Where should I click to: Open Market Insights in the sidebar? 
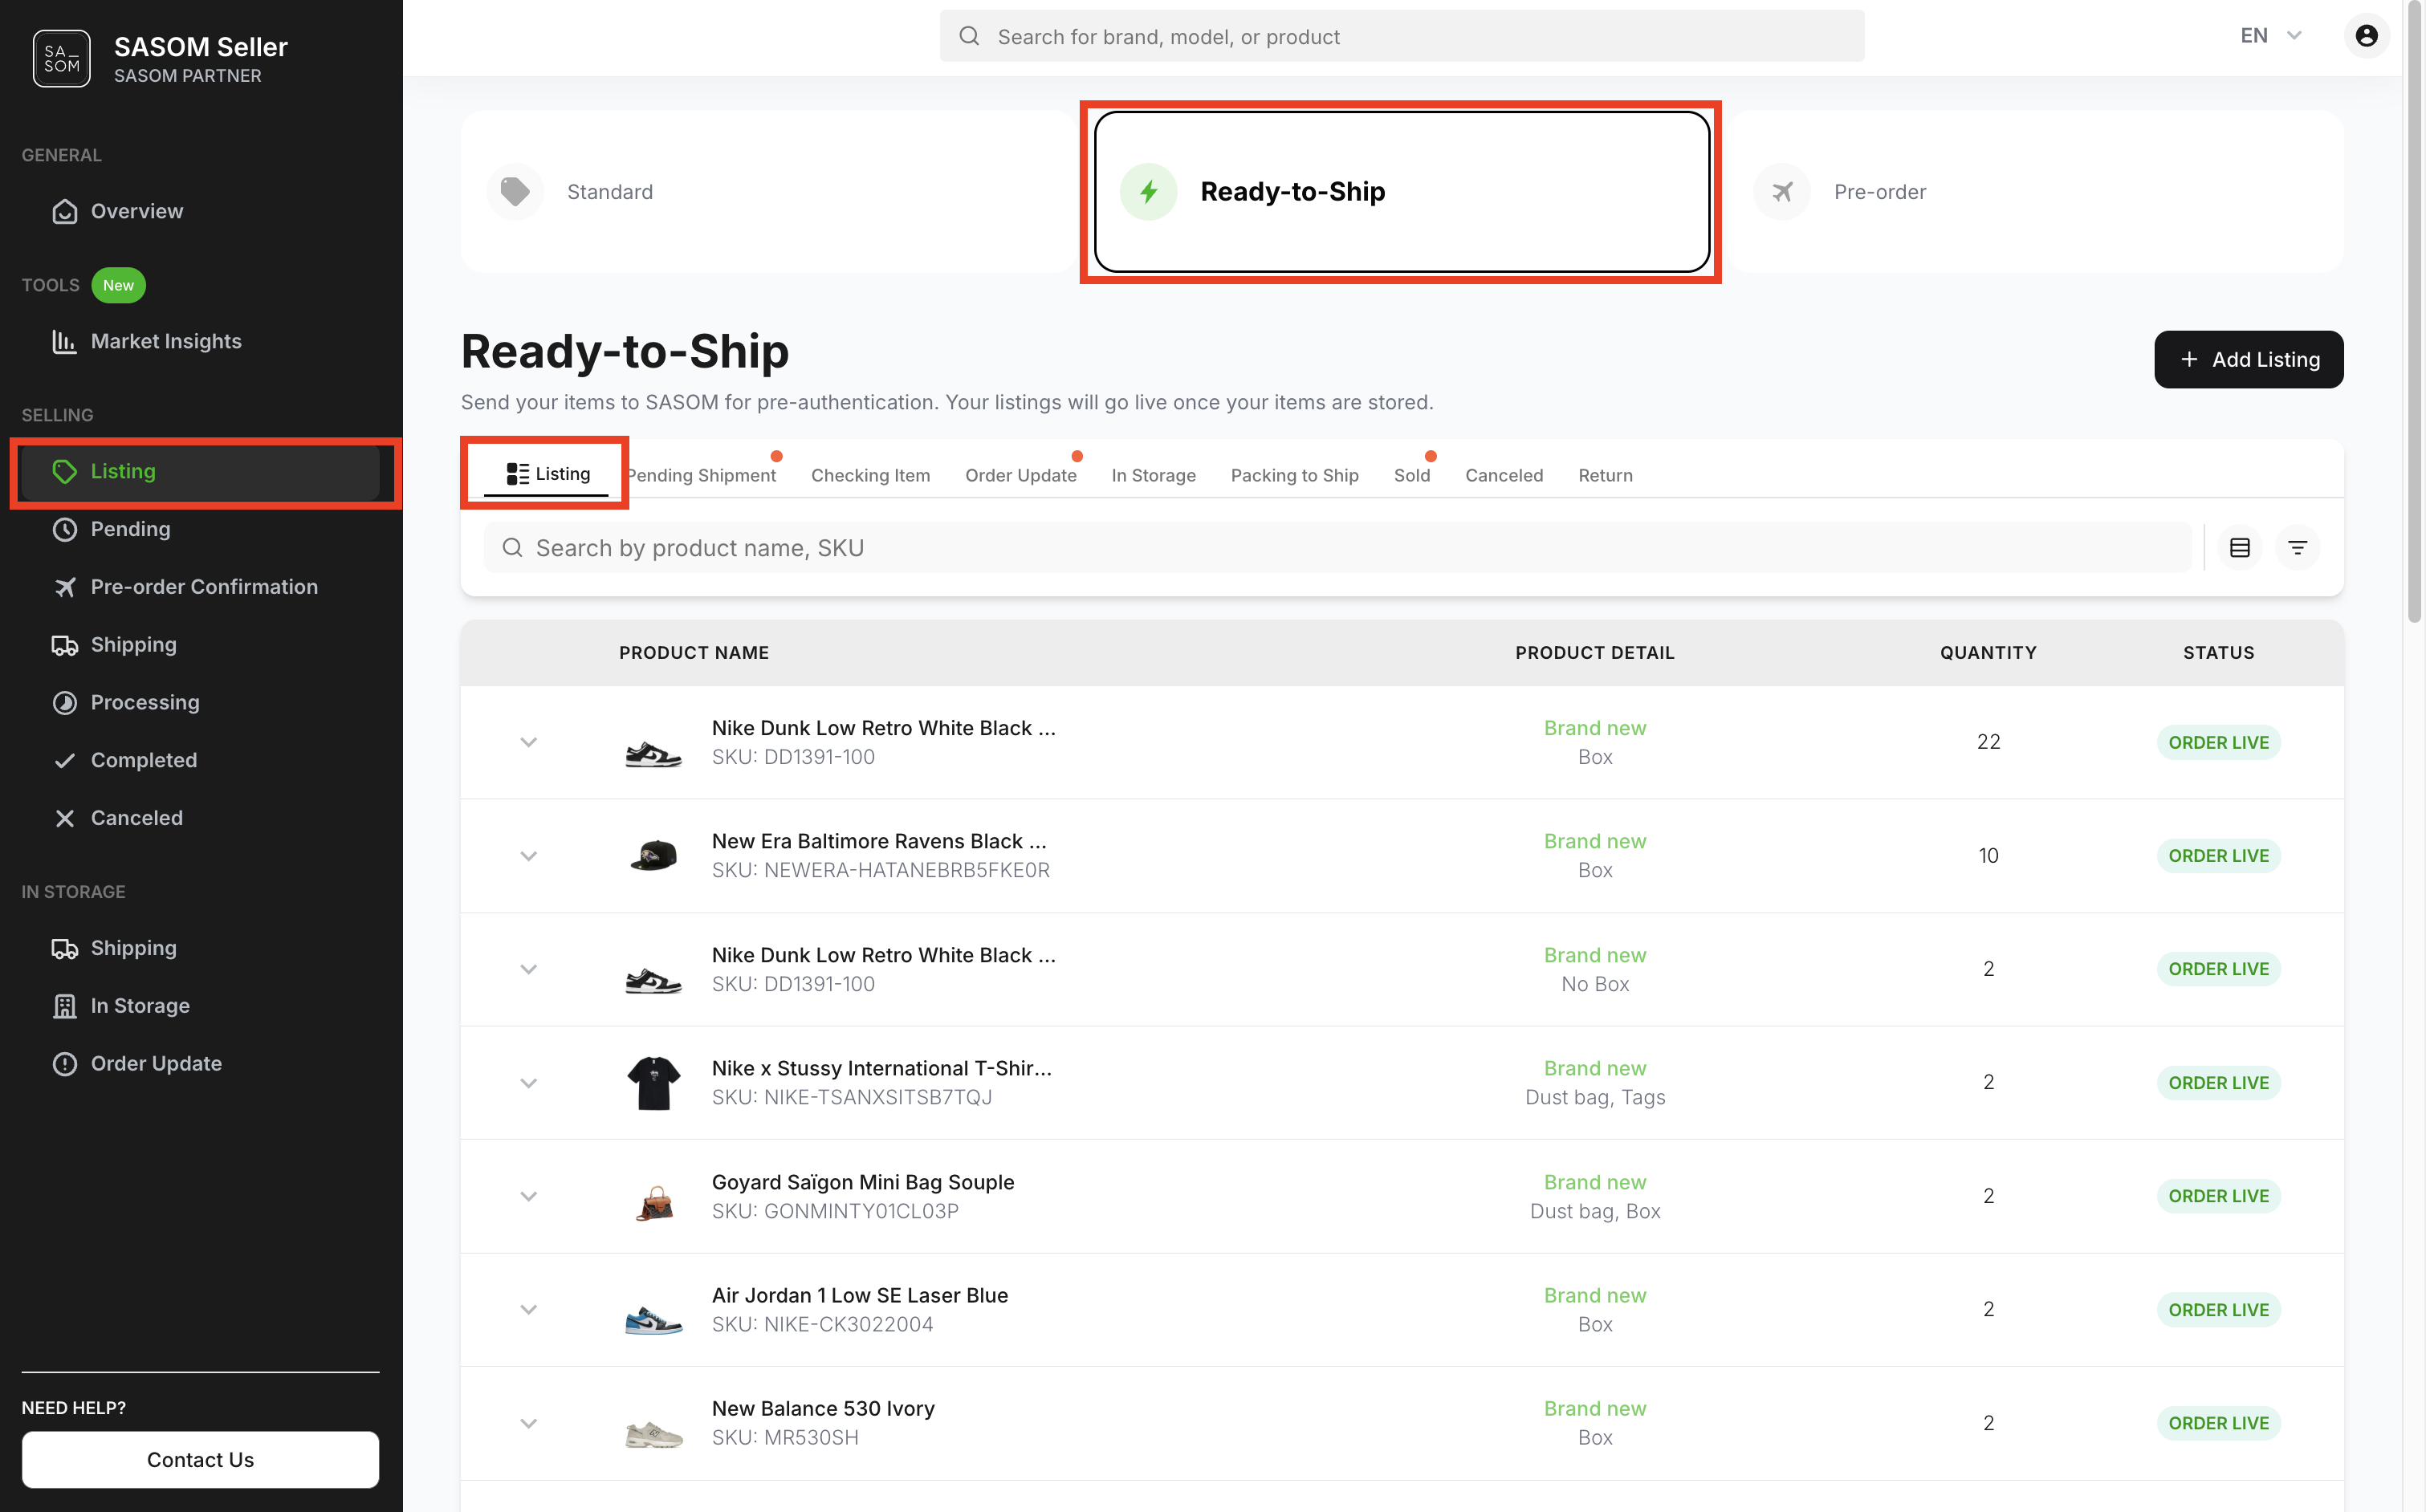tap(165, 341)
